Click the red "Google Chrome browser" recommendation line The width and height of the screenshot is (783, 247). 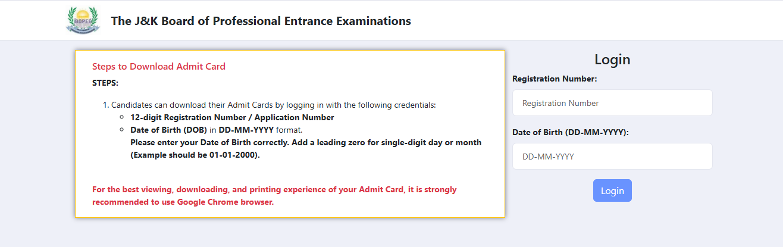[x=183, y=202]
